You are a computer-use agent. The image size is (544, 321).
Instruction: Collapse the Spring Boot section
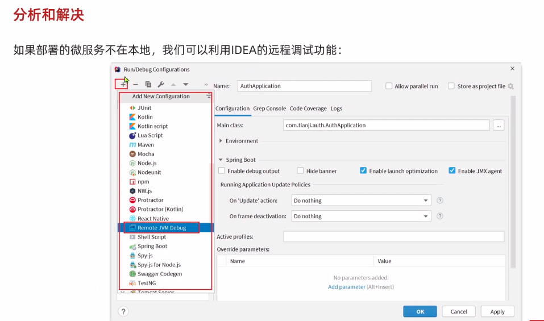click(221, 160)
